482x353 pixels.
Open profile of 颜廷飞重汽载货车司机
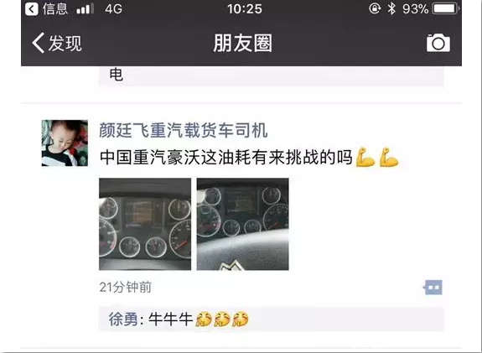point(184,130)
